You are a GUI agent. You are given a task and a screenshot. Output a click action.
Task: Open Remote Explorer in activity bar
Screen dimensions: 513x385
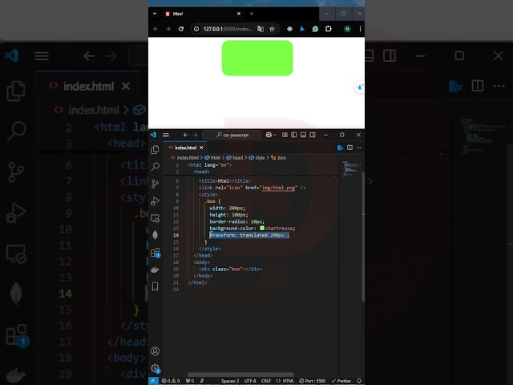pos(155,218)
